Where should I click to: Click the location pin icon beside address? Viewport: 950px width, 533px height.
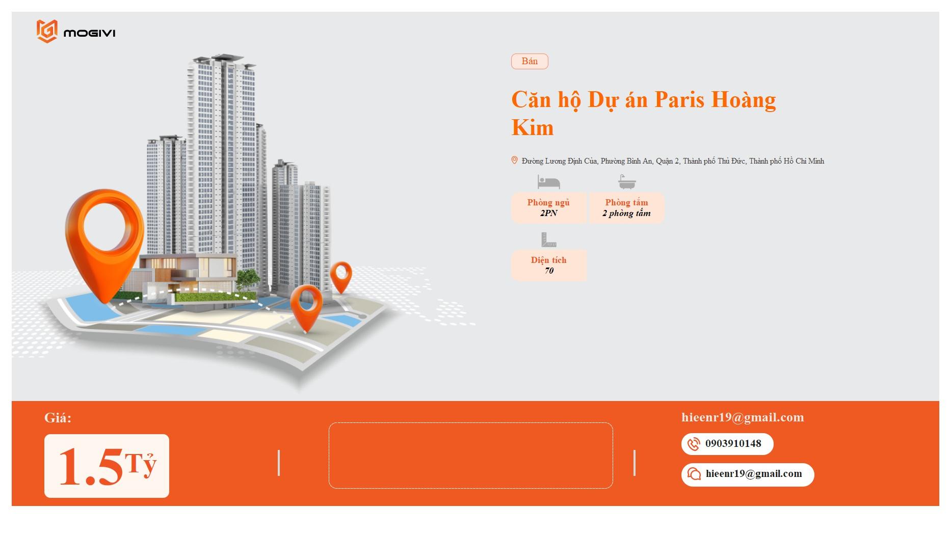point(514,161)
